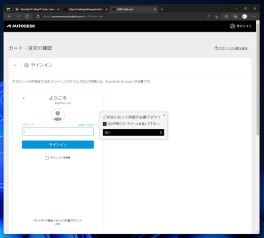Uncheck the email order details checkbox in the popup
This screenshot has width=264, height=238.
point(105,124)
